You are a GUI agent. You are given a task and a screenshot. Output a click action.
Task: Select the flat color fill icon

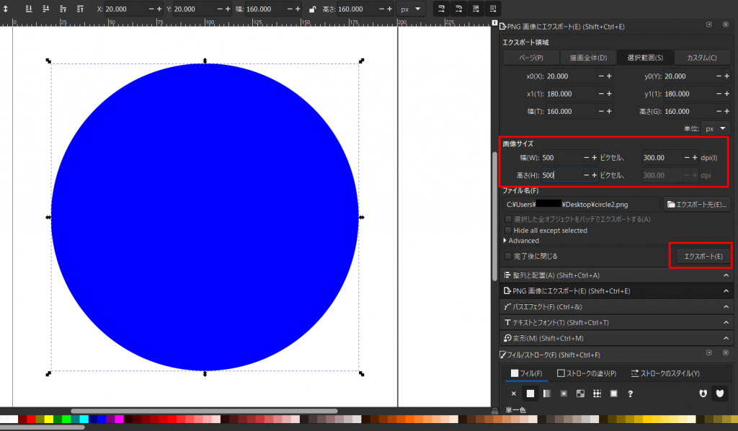pyautogui.click(x=530, y=394)
